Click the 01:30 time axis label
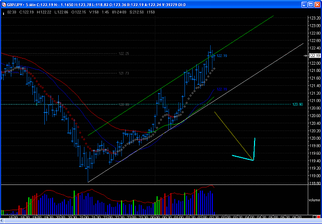Viewport: 322px width, 224px height. pyautogui.click(x=191, y=217)
